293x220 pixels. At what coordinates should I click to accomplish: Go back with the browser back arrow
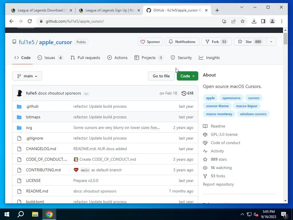coord(11,21)
